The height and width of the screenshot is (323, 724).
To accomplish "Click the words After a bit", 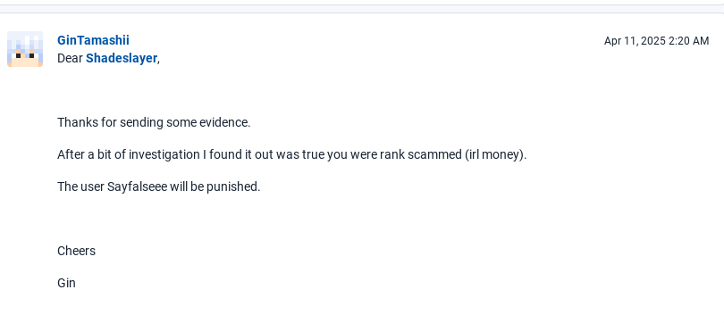I will coord(85,155).
